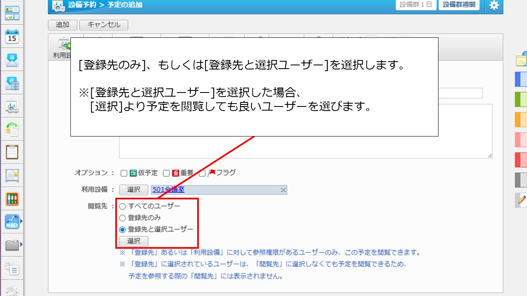Pick the blue color tab swatch
The image size is (527, 296).
521,79
